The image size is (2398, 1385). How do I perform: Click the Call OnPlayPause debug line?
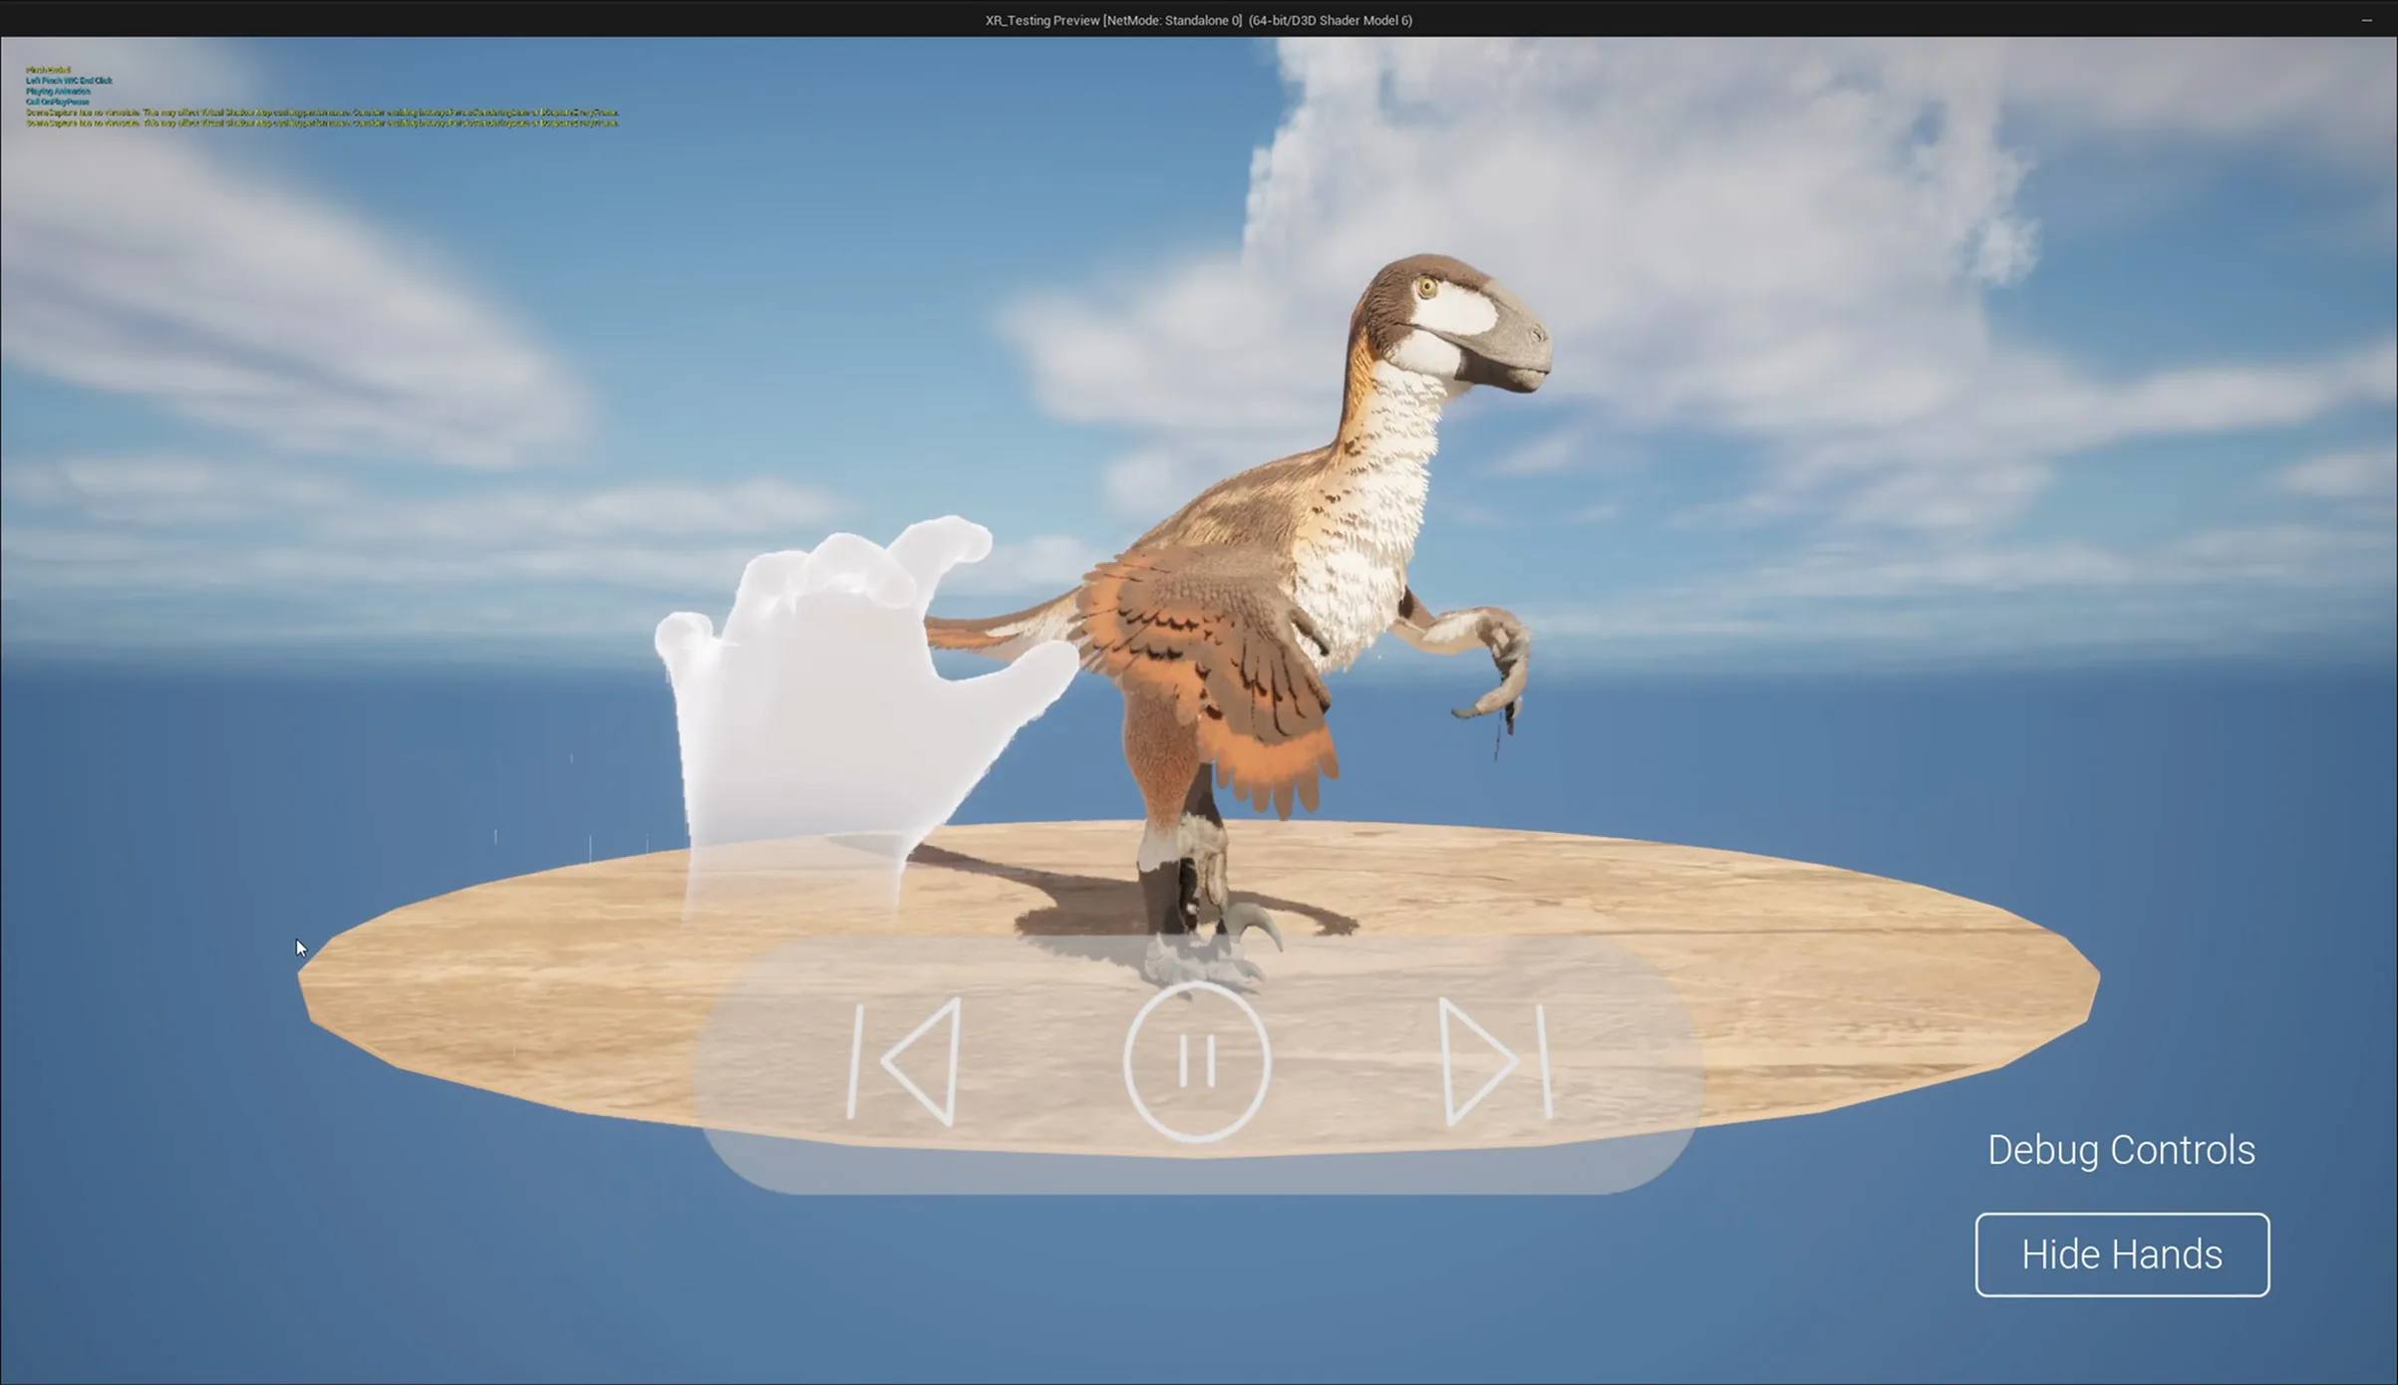tap(58, 102)
